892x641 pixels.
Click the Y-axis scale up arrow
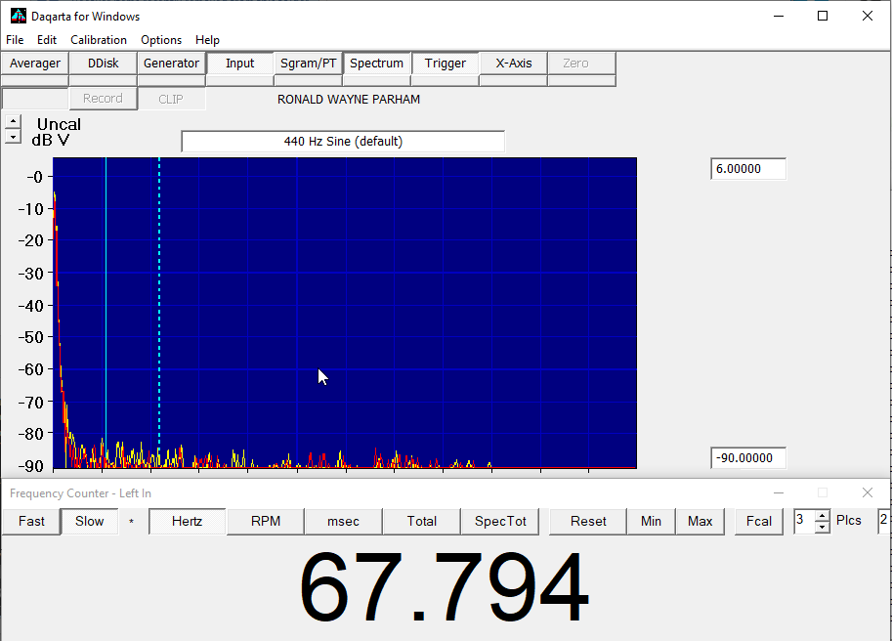click(x=12, y=122)
